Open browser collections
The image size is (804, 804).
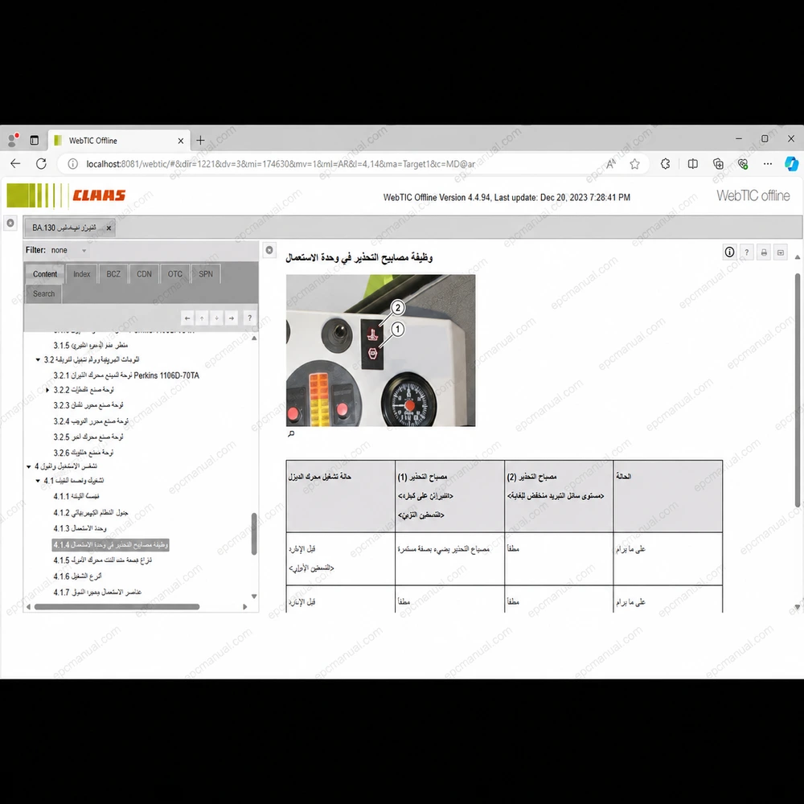tap(718, 163)
